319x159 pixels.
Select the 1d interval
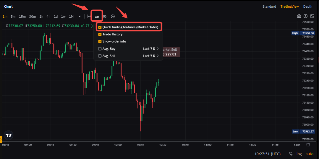tap(56, 17)
